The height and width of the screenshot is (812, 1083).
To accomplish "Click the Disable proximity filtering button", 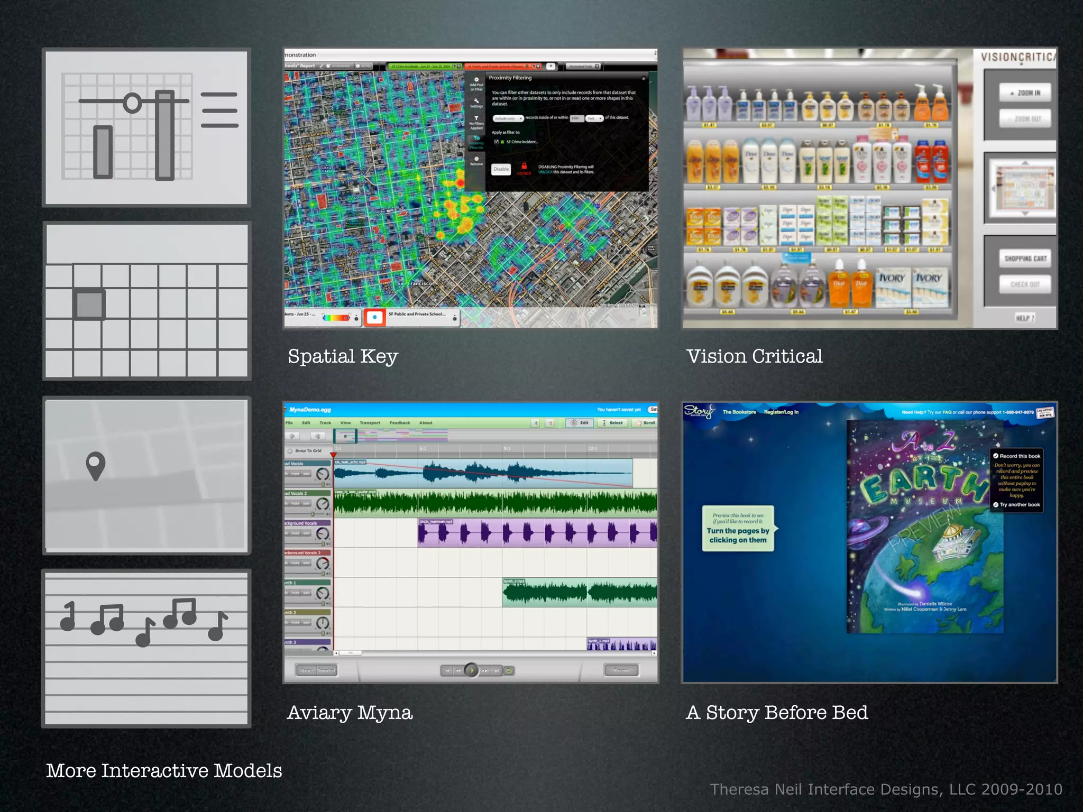I will [501, 169].
